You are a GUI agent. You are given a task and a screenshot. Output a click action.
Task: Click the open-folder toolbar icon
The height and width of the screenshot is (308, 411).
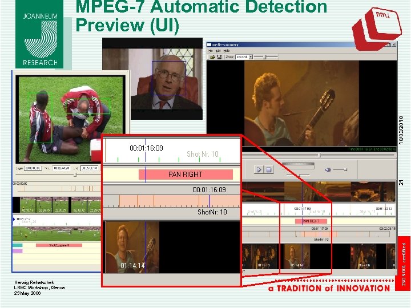tap(212, 57)
